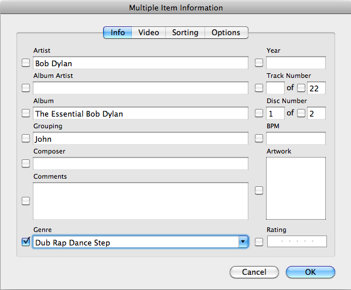Click inside the Comments text area
The width and height of the screenshot is (351, 290).
(x=141, y=201)
